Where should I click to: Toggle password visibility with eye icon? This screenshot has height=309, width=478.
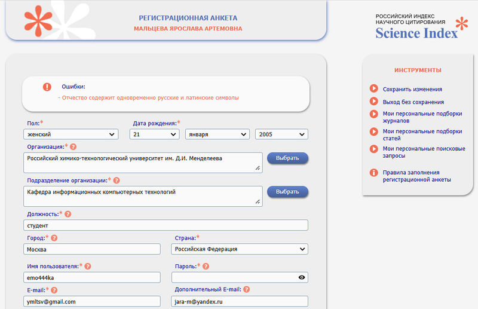point(302,277)
